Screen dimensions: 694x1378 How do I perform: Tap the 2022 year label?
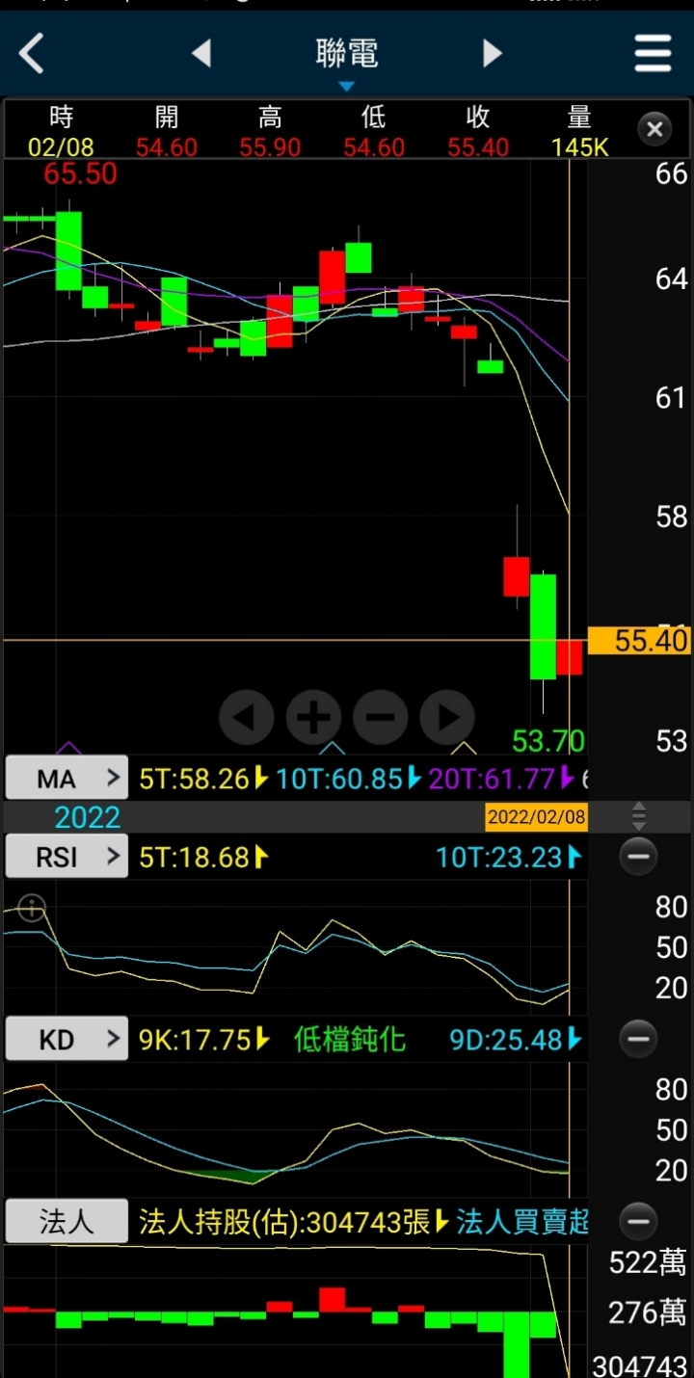pyautogui.click(x=87, y=817)
